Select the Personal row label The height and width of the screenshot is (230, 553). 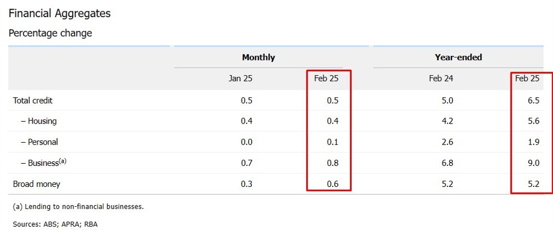point(39,142)
